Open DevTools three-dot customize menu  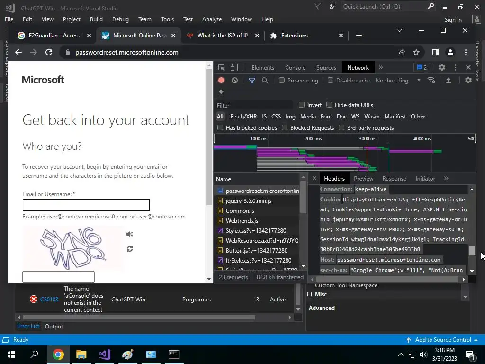[x=455, y=67]
